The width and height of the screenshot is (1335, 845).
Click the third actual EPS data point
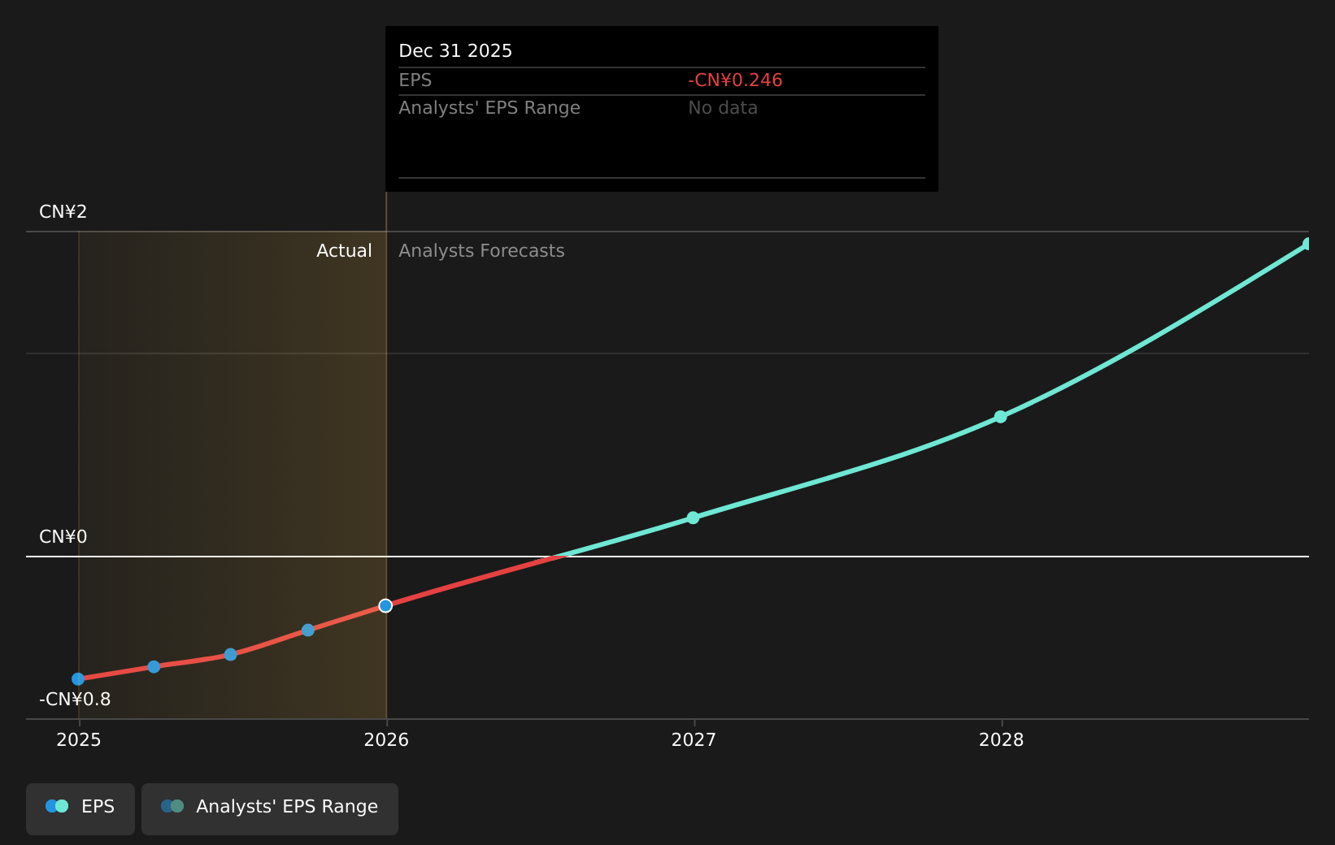[x=230, y=654]
